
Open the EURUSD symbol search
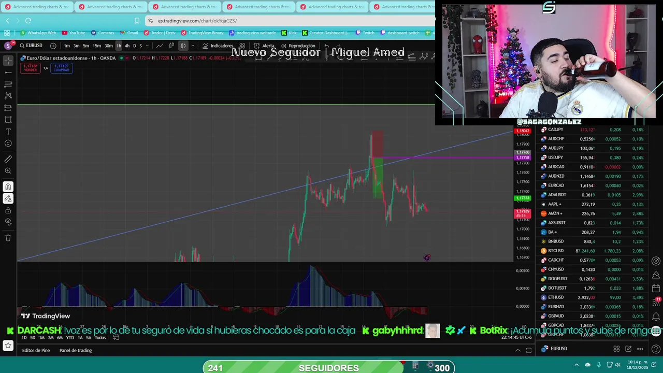tap(31, 46)
